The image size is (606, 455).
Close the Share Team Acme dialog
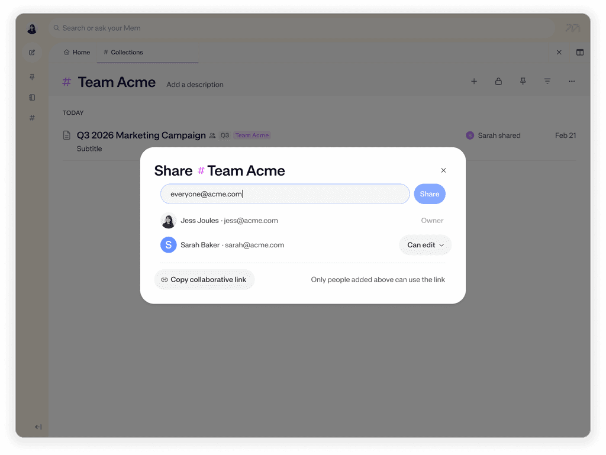443,170
